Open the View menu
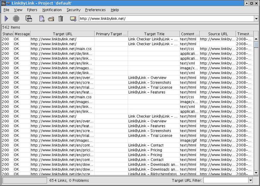This screenshot has width=260, height=186. tap(18, 10)
